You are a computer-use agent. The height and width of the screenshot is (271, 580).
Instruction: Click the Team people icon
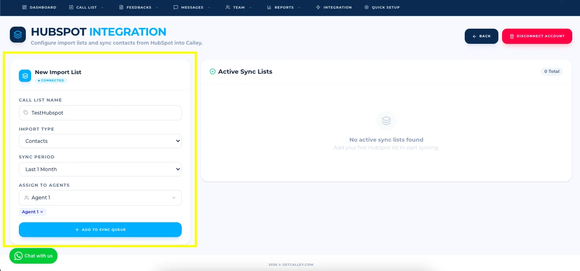click(x=228, y=7)
